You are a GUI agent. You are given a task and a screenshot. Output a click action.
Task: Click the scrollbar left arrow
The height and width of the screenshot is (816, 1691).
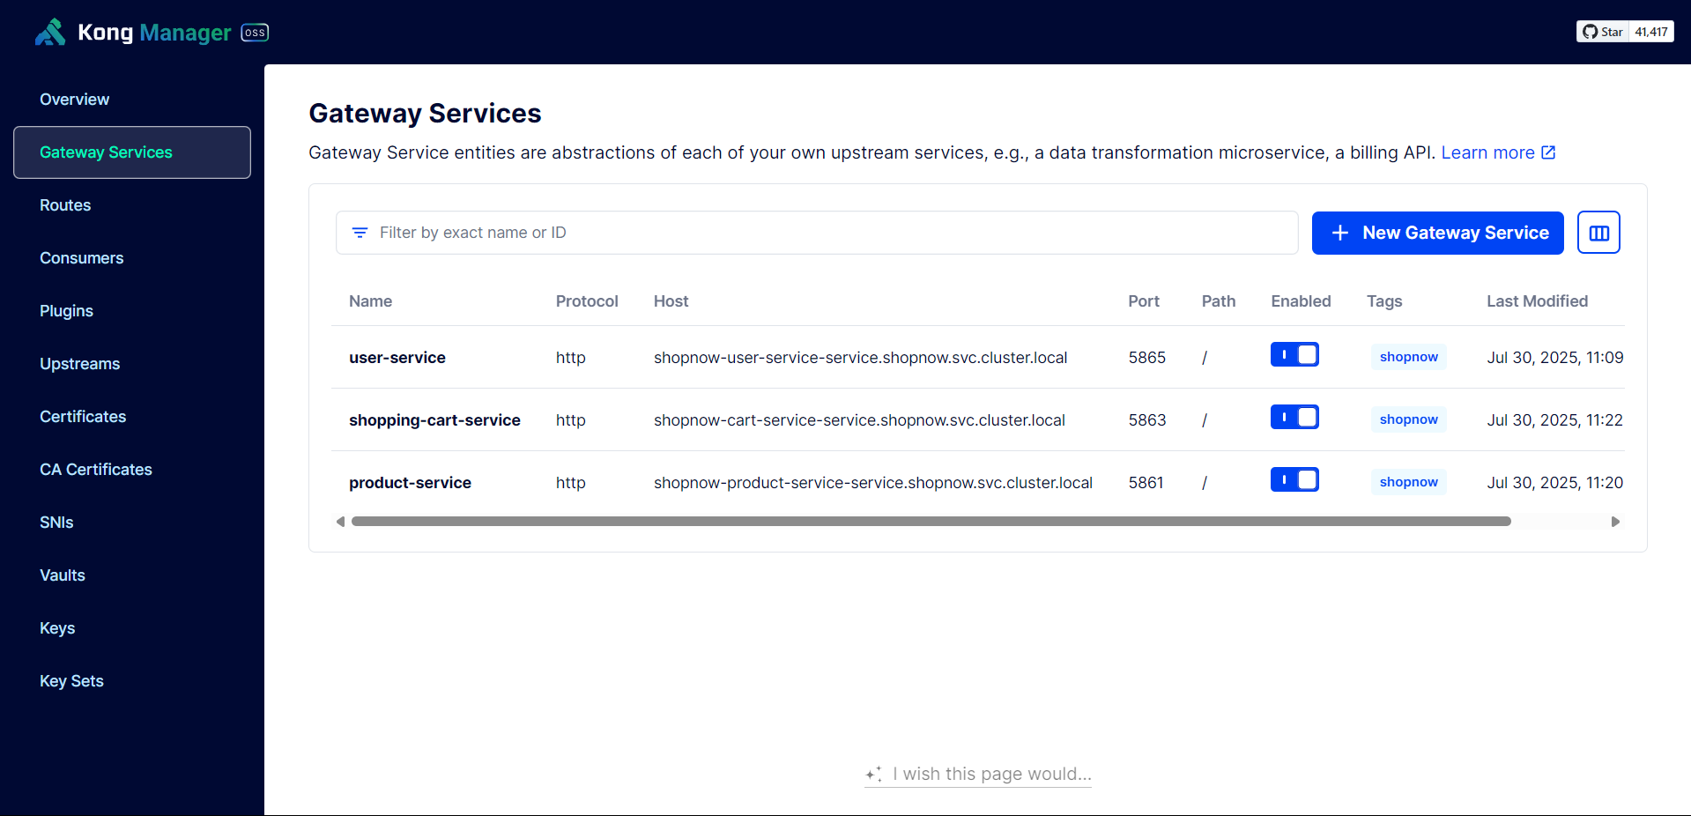341,522
